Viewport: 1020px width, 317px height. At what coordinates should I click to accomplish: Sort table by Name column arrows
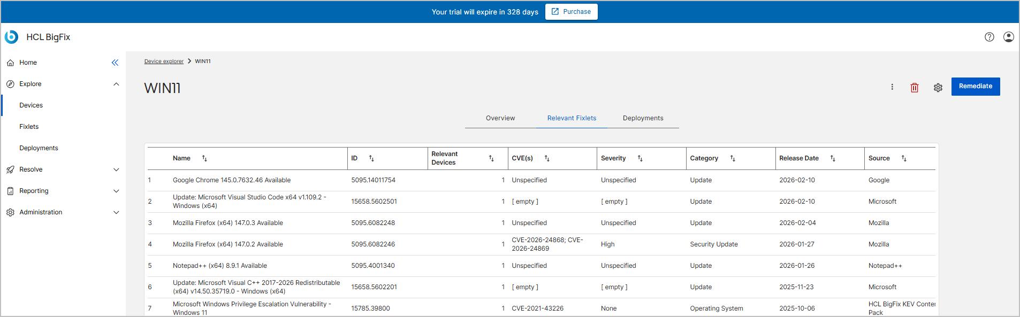(x=204, y=158)
